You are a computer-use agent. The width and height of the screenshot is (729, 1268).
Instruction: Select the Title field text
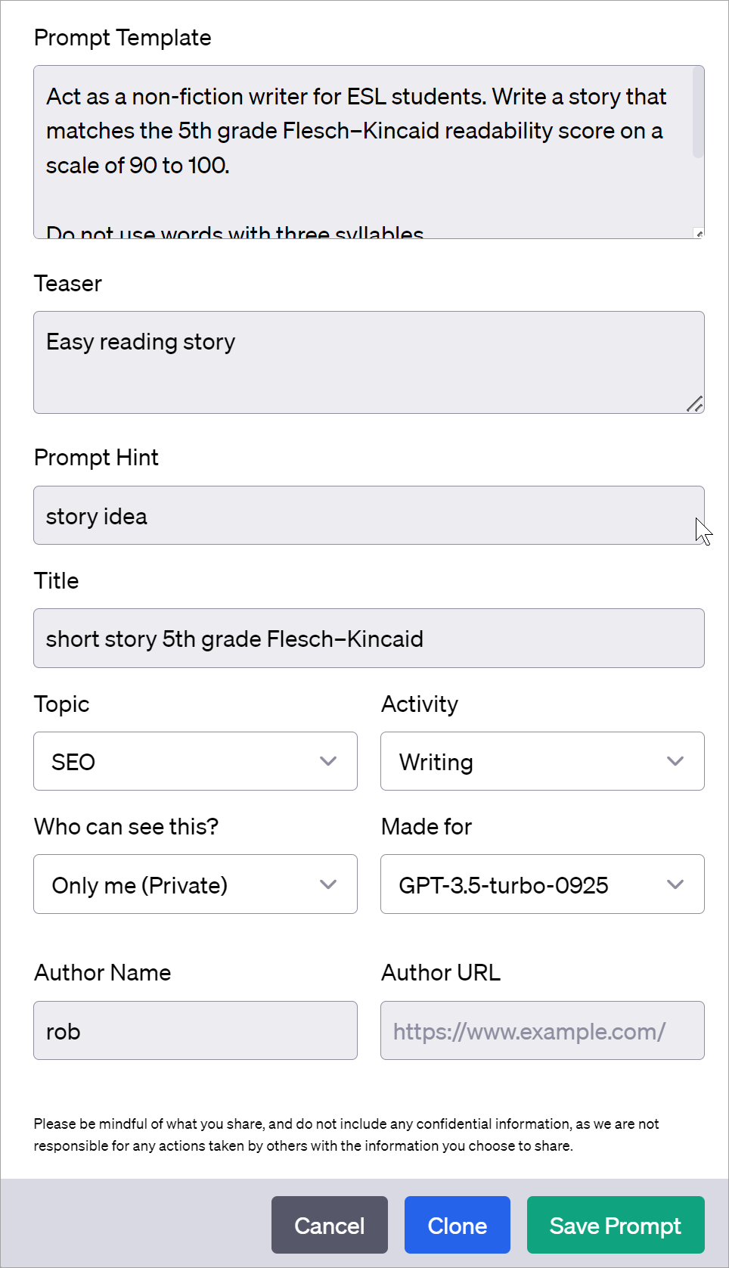click(x=368, y=638)
